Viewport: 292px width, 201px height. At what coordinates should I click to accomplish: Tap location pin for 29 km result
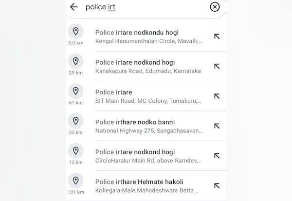(75, 61)
